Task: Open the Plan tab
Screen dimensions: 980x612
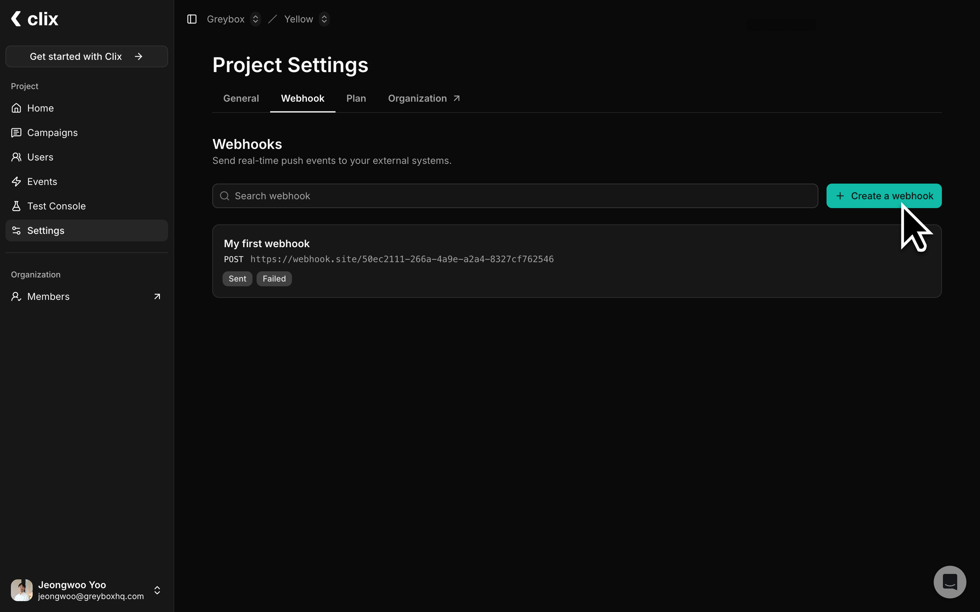Action: tap(356, 98)
